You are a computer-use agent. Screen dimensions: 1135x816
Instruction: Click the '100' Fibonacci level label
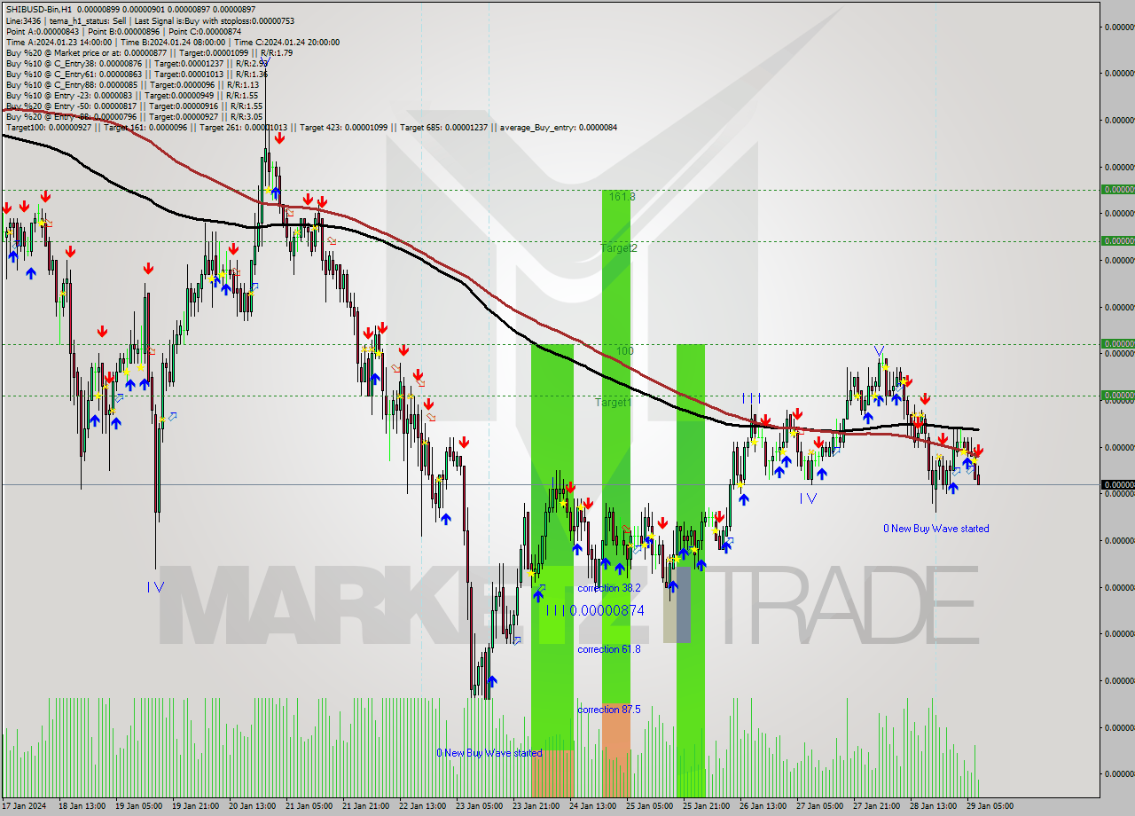[624, 351]
